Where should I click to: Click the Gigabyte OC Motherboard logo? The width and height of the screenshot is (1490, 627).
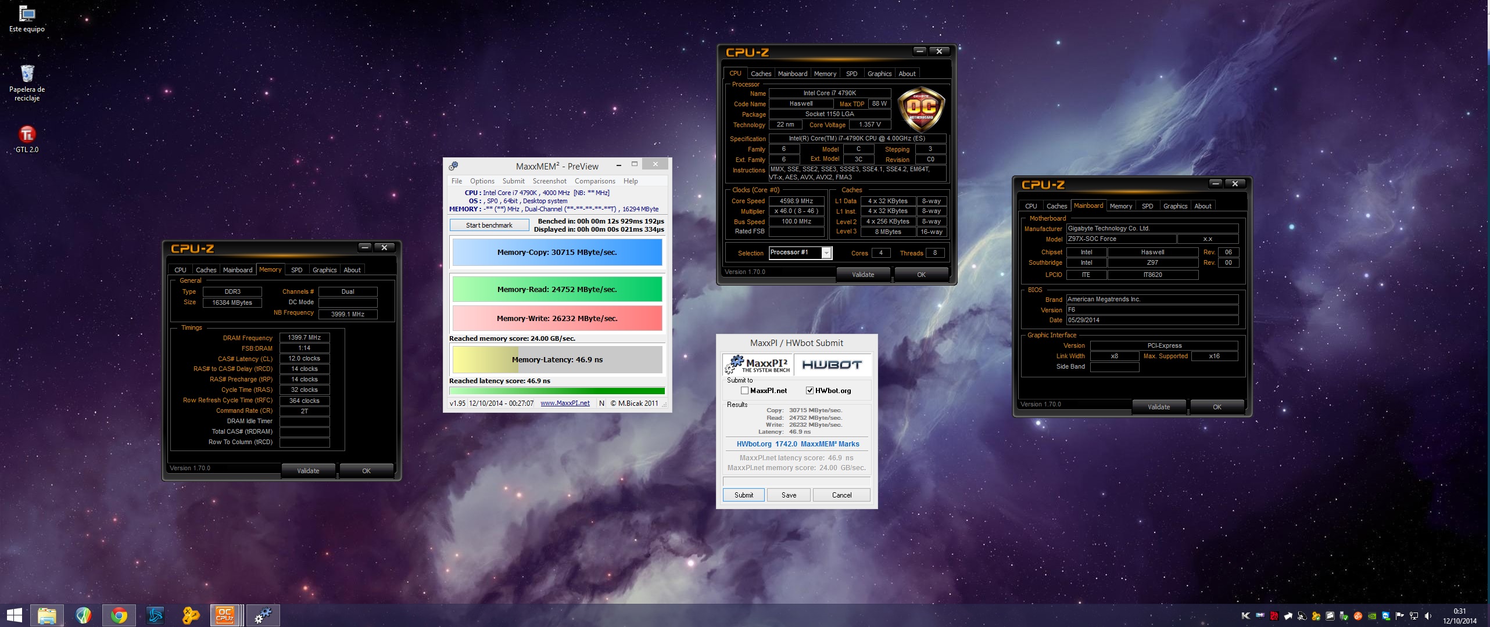click(x=921, y=109)
